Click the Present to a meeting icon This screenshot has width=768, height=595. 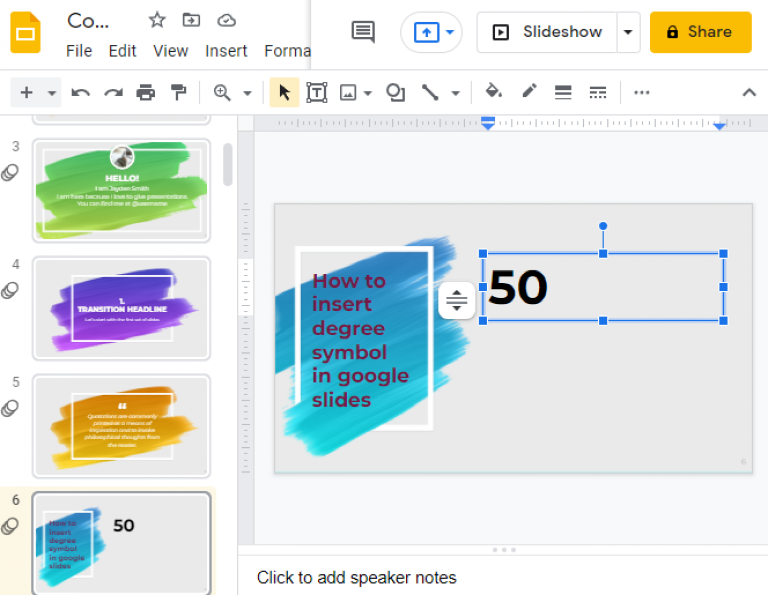pyautogui.click(x=426, y=32)
